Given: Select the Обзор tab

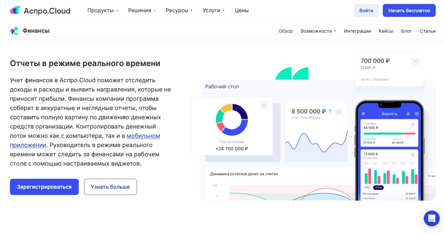Looking at the screenshot, I should (286, 31).
